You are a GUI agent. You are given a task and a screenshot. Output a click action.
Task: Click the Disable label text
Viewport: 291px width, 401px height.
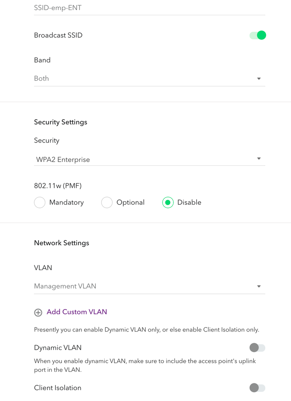(x=189, y=202)
